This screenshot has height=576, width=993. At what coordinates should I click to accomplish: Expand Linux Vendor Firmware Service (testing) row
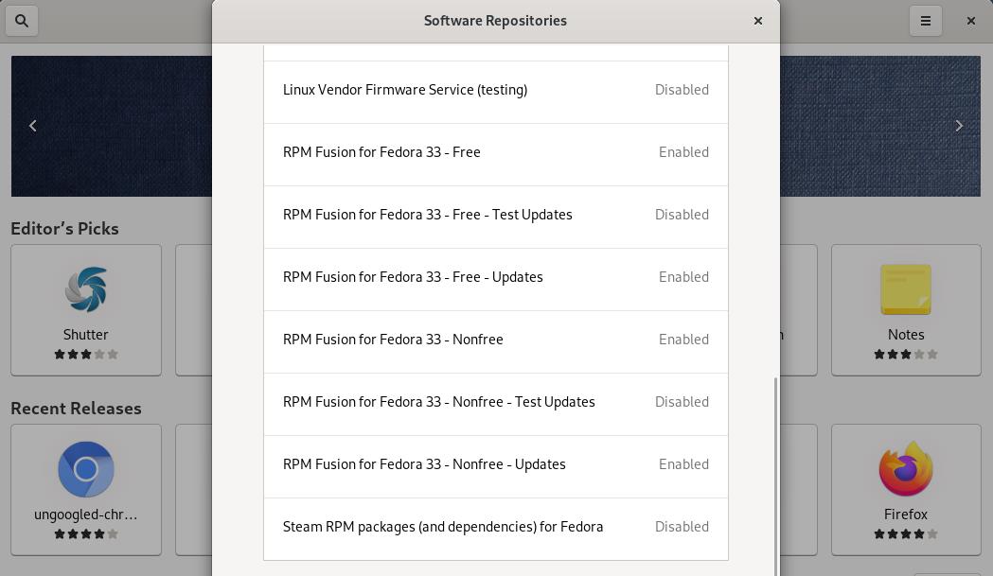tap(405, 90)
